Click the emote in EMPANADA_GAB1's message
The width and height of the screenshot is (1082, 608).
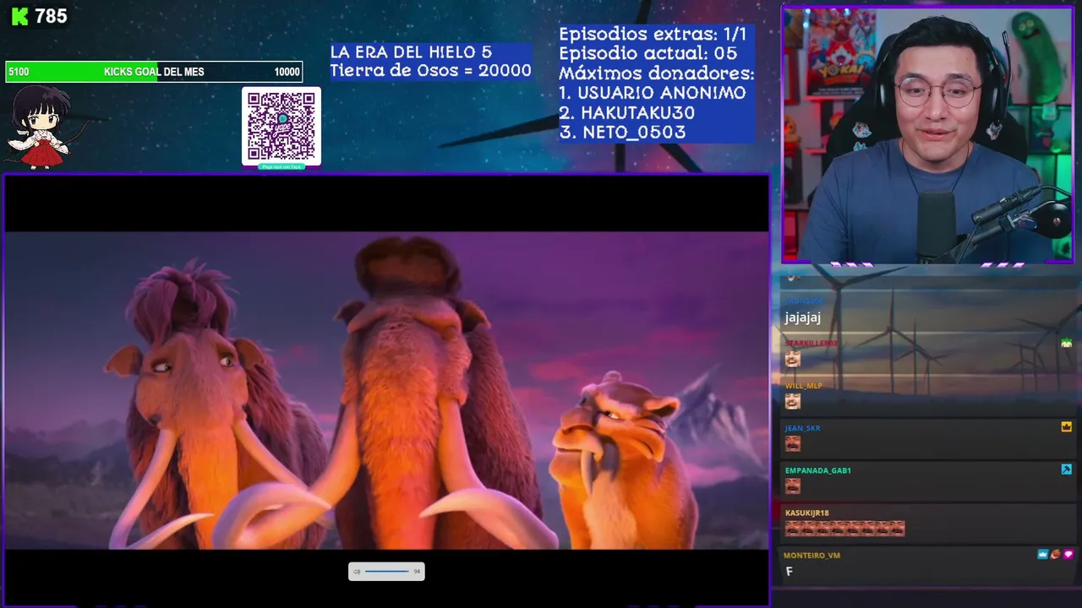[792, 486]
